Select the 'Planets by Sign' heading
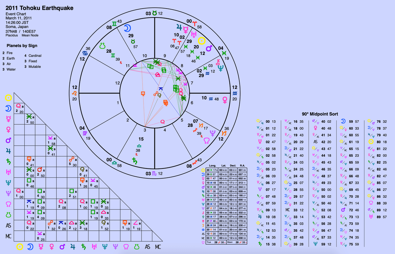Screen dimensions: 395x254 click(22, 46)
